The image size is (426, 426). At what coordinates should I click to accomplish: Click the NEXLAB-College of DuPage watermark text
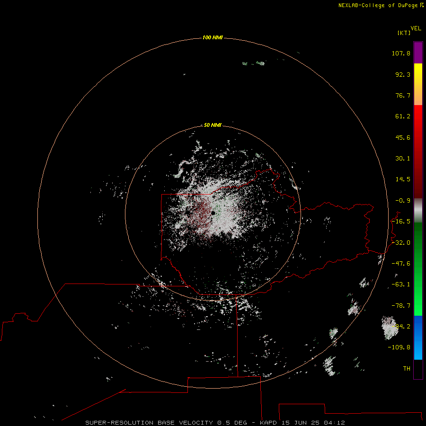pos(381,5)
